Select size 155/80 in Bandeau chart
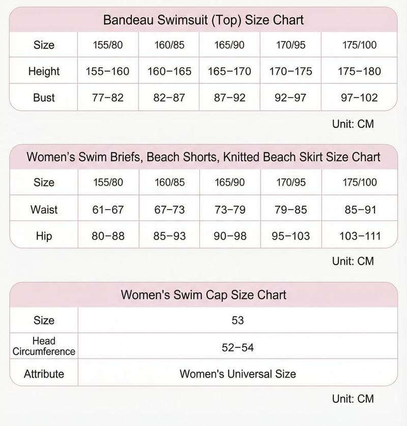 point(108,45)
